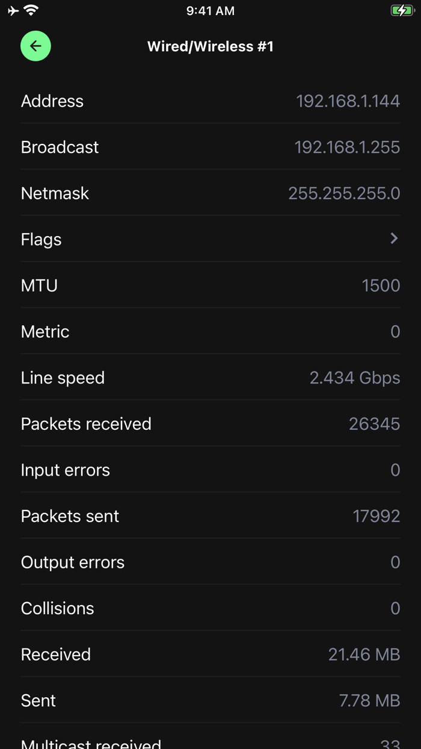Tap the broadcast value 192.168.1.255

pos(347,148)
